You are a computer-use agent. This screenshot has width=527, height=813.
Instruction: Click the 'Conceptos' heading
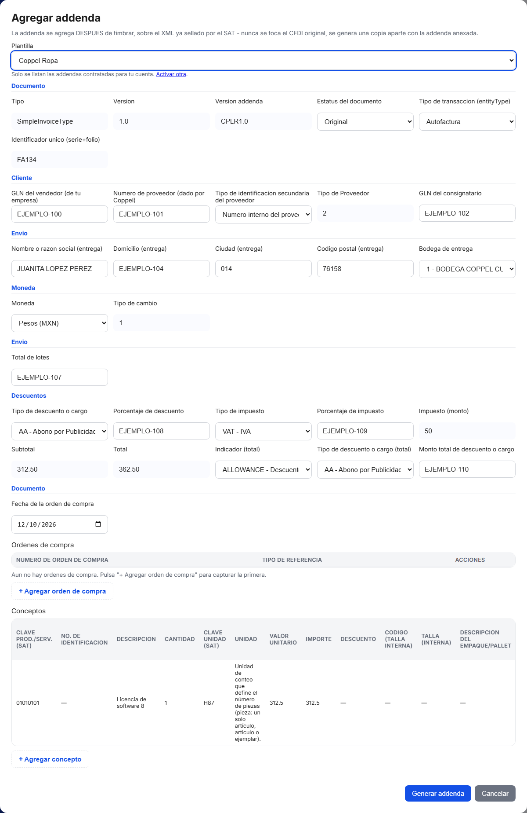[29, 611]
